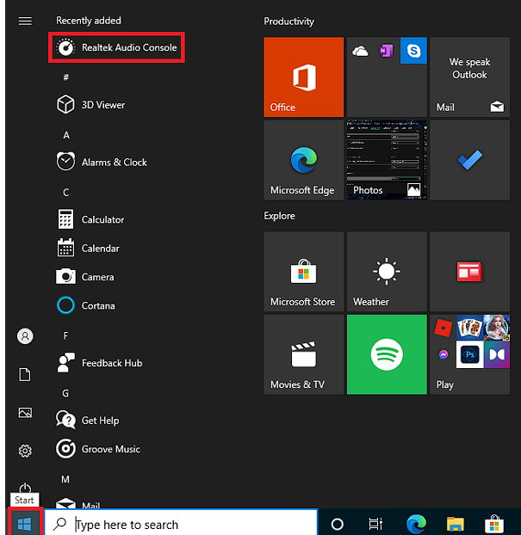
Task: Open Dolby icon in Play tile
Action: [x=497, y=354]
